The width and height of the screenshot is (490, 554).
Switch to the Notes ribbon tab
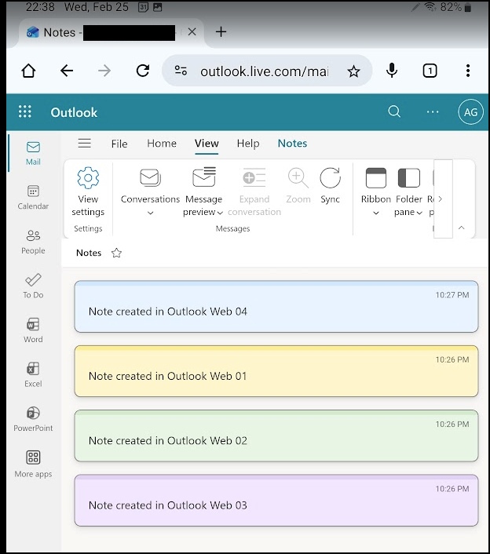292,144
